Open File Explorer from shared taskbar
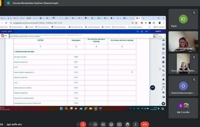 (91, 109)
